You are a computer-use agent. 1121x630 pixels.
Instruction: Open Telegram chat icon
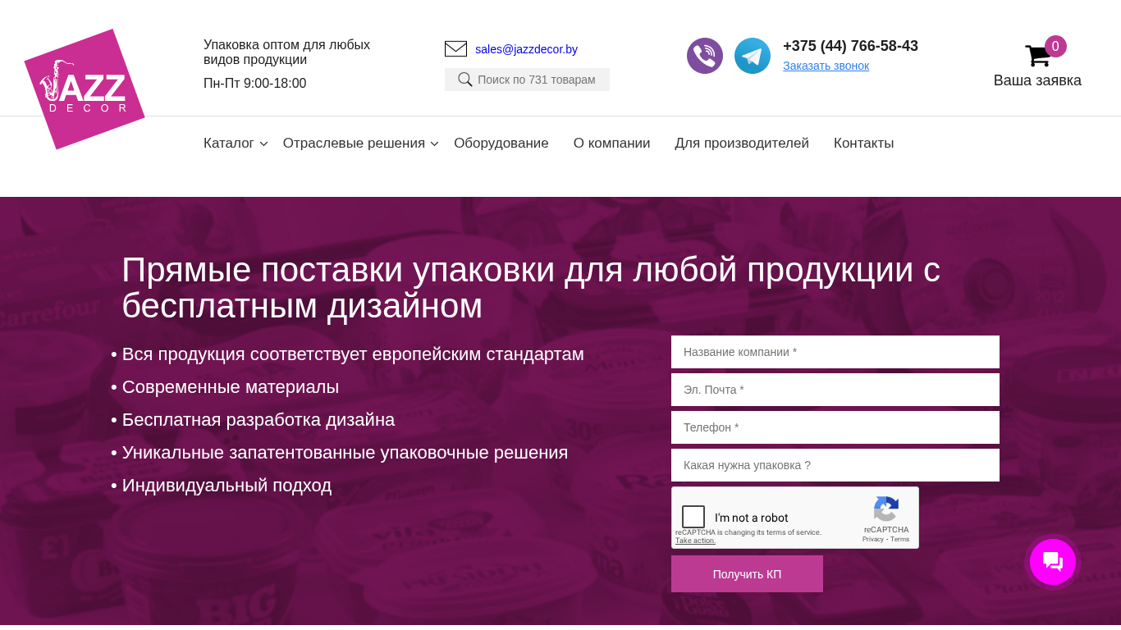click(x=753, y=56)
